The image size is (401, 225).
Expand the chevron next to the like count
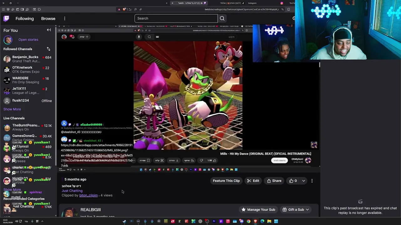click(304, 181)
